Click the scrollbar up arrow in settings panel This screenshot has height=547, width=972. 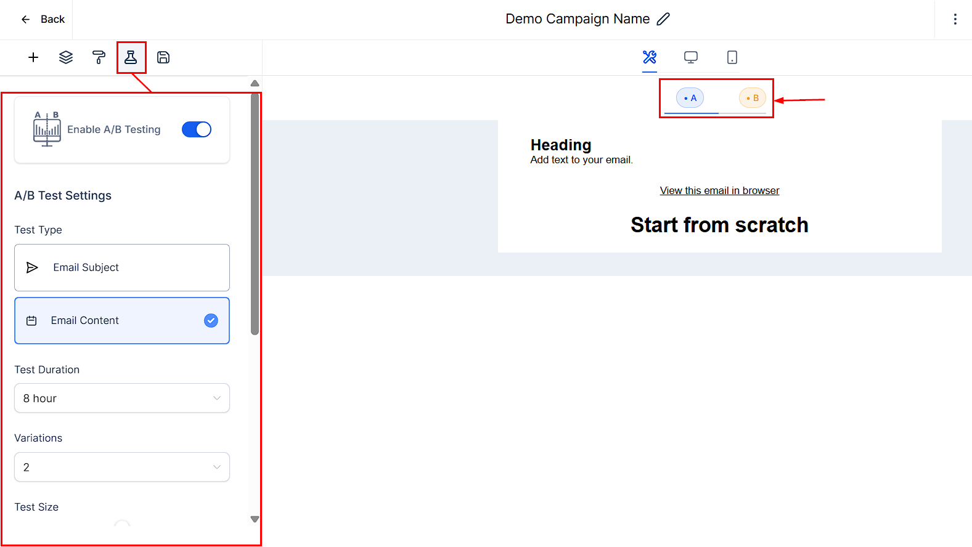click(255, 83)
